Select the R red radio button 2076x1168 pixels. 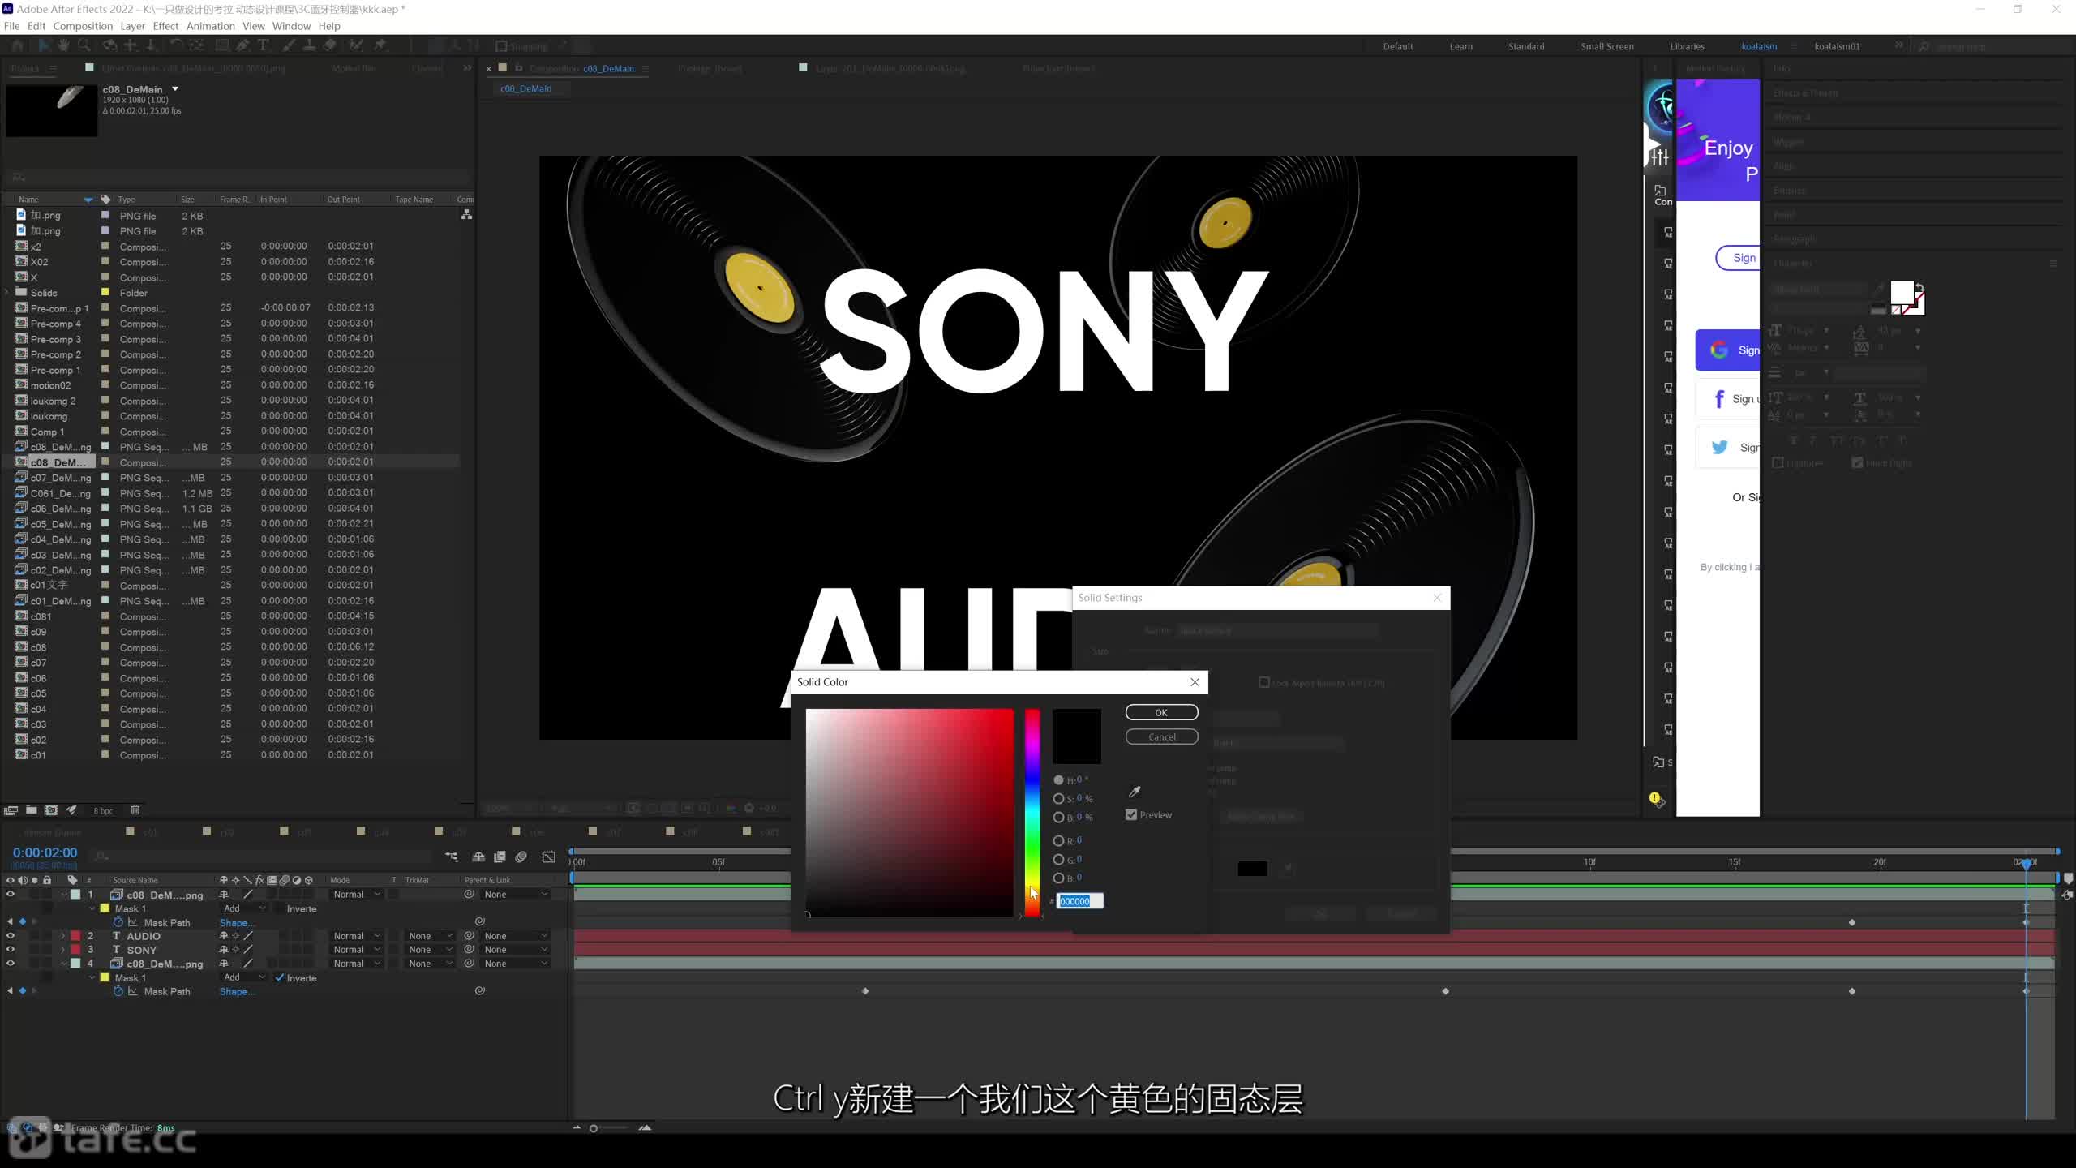(x=1058, y=840)
